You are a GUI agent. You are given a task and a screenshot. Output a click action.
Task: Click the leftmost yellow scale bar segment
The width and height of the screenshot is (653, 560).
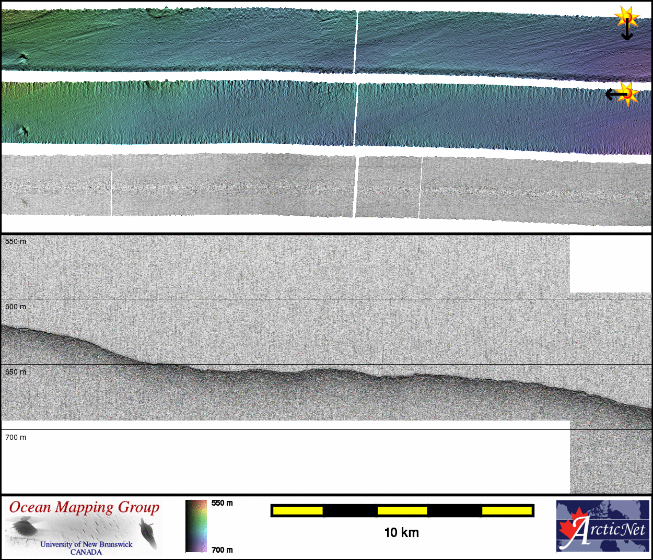point(298,510)
